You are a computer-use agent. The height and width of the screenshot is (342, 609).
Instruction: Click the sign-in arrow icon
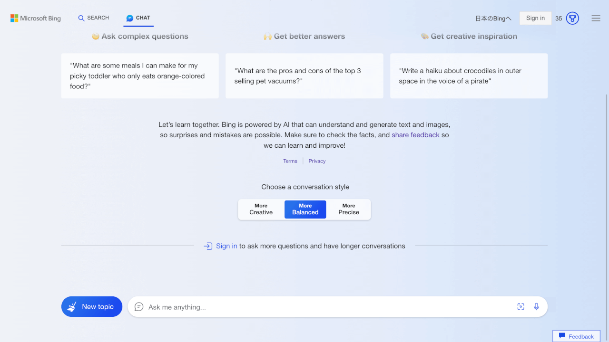208,246
